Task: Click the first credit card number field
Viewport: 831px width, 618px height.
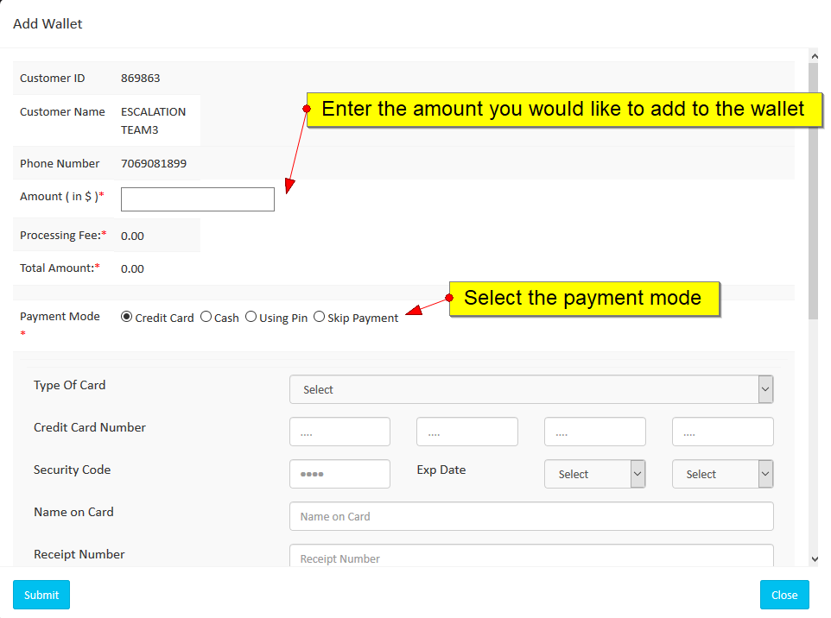Action: coord(339,432)
